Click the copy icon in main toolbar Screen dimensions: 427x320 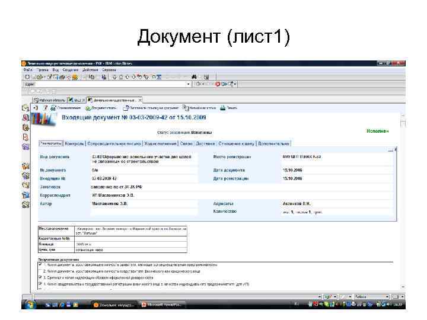click(x=92, y=77)
